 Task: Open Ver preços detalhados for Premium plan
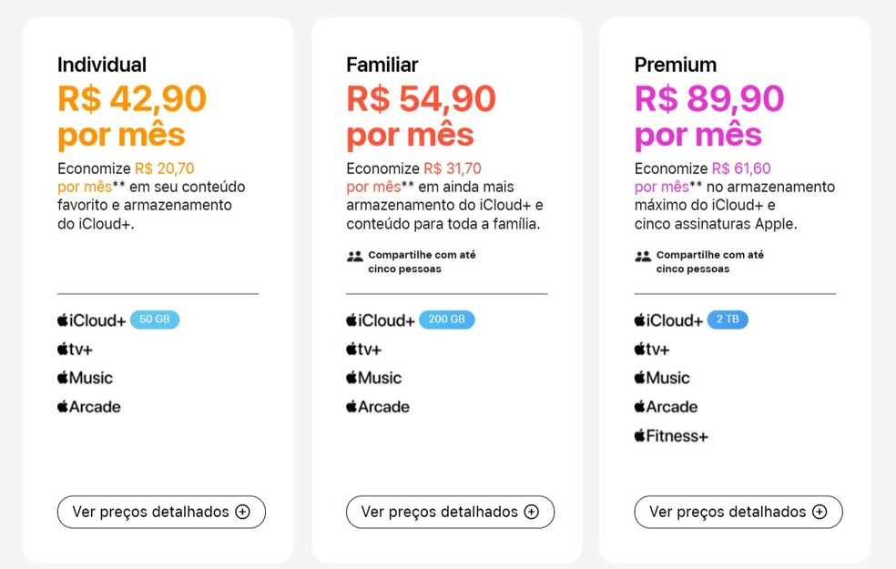(x=738, y=512)
